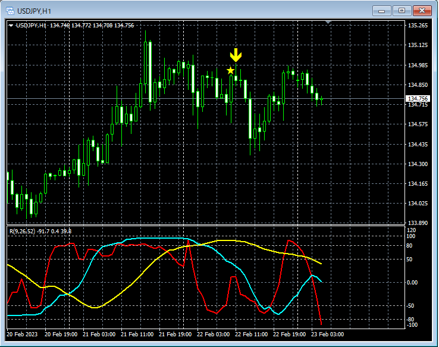The width and height of the screenshot is (439, 347).
Task: Click the 22 Feb 11:00 time label
Action: click(x=252, y=335)
